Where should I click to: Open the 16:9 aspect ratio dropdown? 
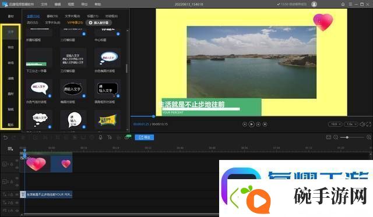335,124
